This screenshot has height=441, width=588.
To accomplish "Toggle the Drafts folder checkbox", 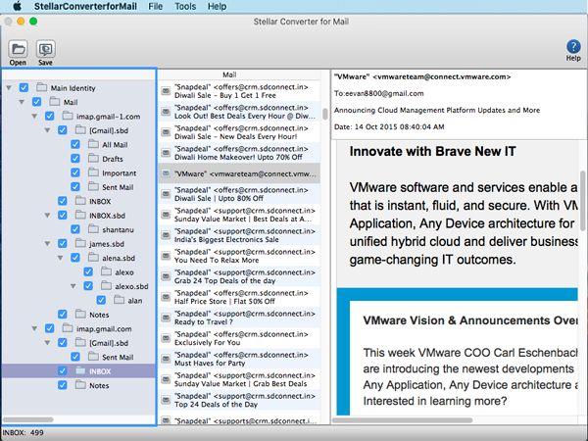I will 75,159.
